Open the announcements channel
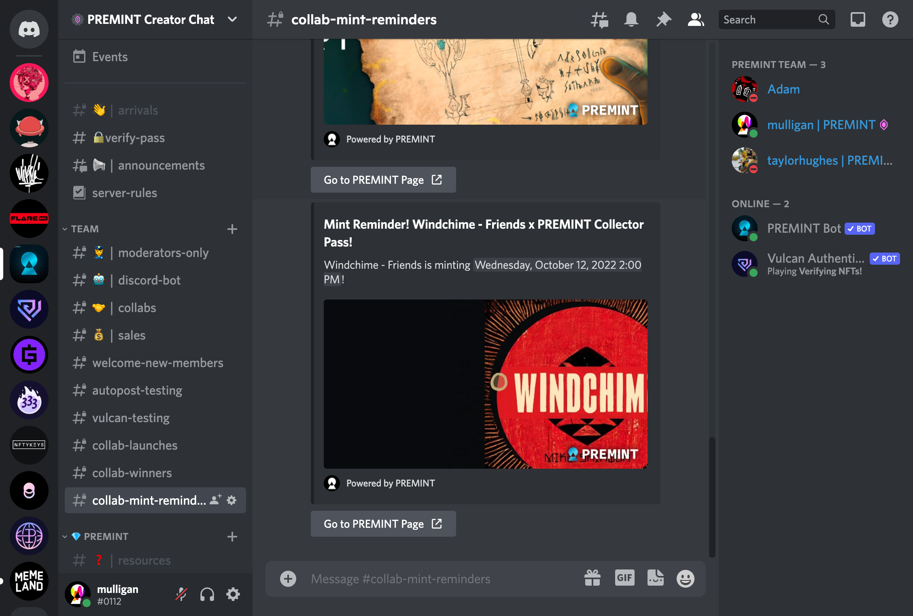This screenshot has width=913, height=616. (x=155, y=165)
